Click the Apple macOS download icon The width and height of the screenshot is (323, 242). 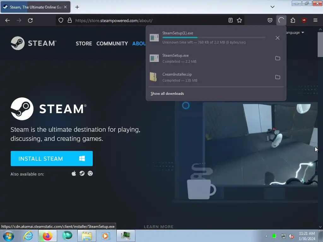coord(74,174)
